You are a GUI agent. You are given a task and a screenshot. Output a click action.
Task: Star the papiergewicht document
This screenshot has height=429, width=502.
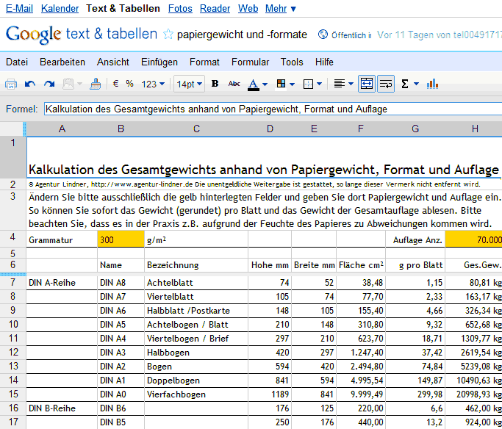coord(168,34)
